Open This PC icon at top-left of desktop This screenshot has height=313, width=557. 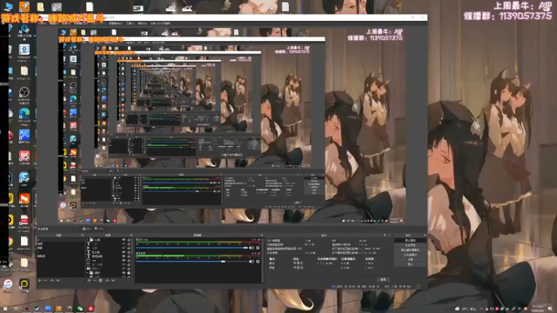(x=8, y=6)
